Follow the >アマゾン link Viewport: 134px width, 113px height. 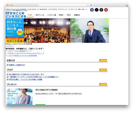click(10, 46)
